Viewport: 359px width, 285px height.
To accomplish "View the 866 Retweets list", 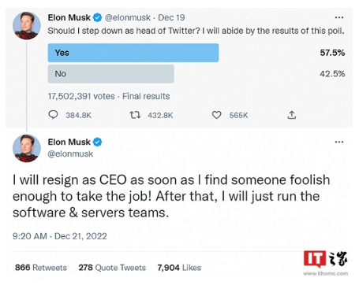I will (41, 268).
